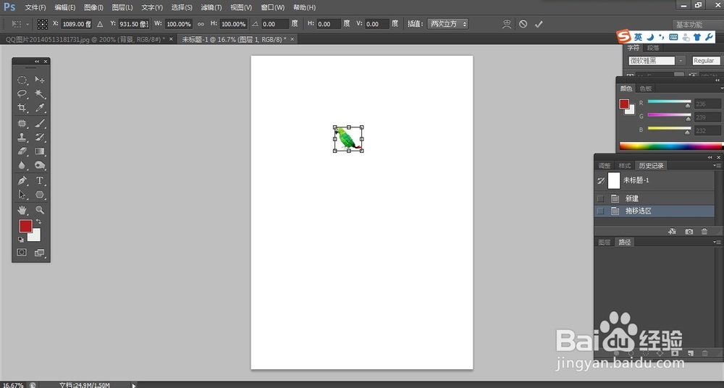This screenshot has height=388, width=724.
Task: Toggle Quick Mask mode
Action: pyautogui.click(x=22, y=252)
